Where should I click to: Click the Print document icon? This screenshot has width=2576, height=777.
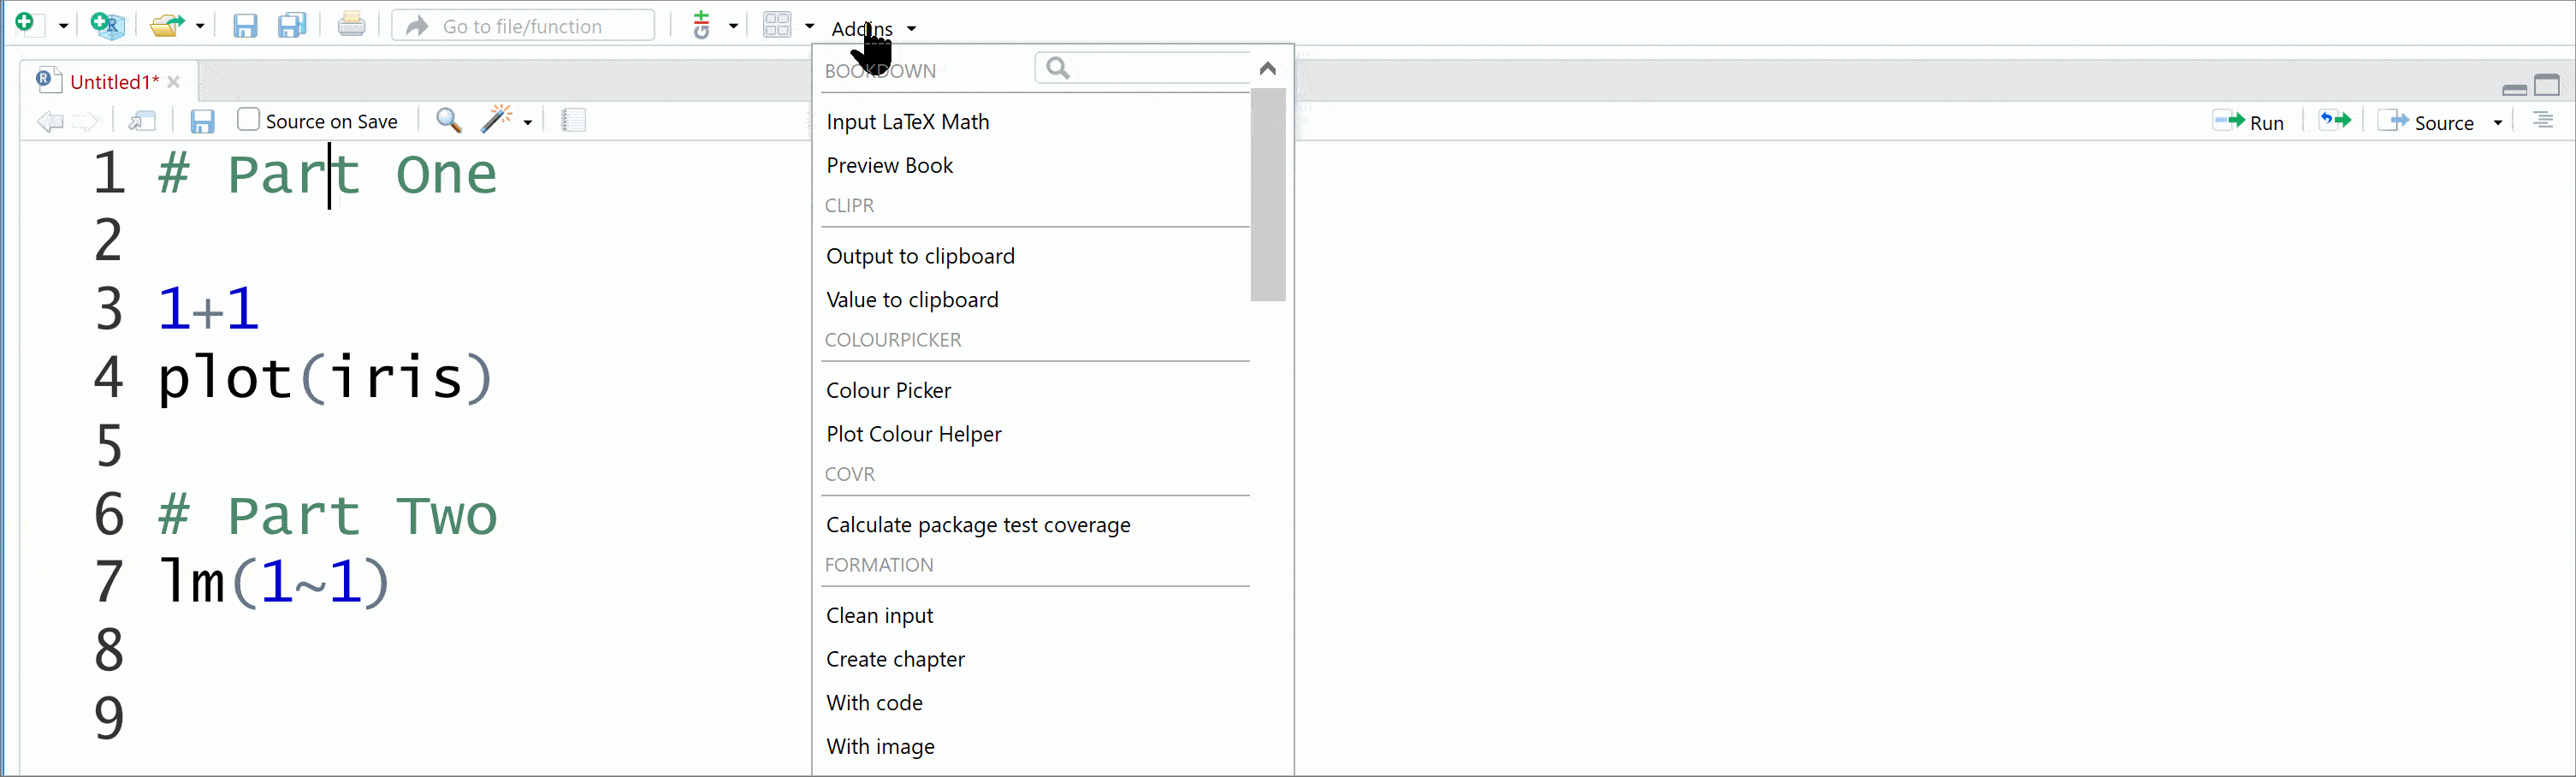[x=351, y=24]
